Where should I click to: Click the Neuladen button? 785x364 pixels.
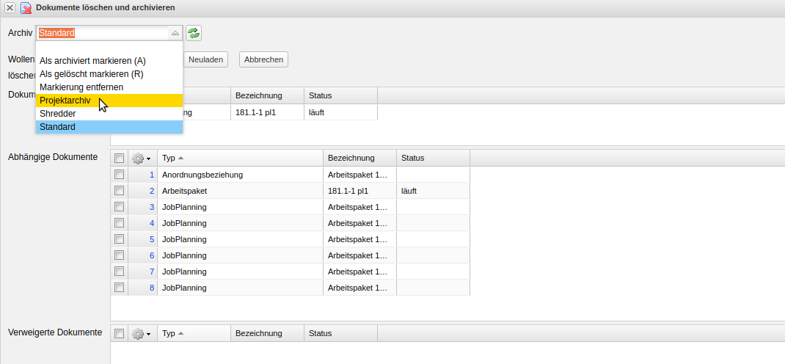(x=205, y=59)
